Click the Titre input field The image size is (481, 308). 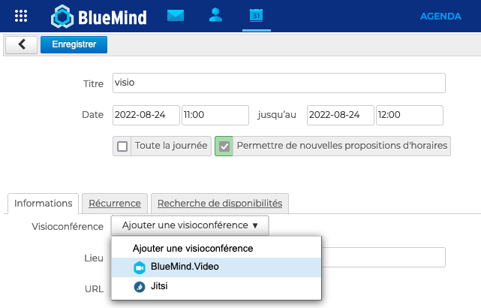pos(278,83)
